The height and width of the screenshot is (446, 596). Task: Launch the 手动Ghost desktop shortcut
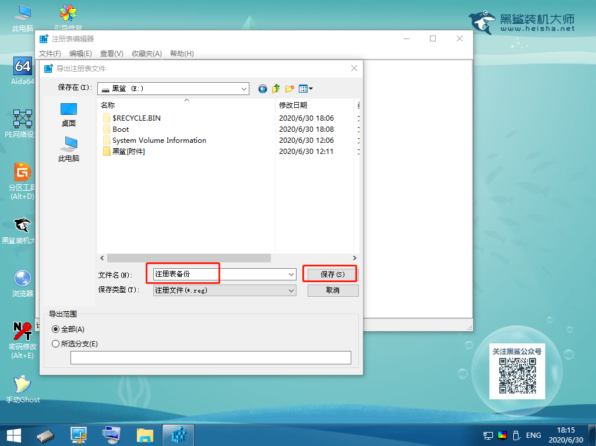22,389
